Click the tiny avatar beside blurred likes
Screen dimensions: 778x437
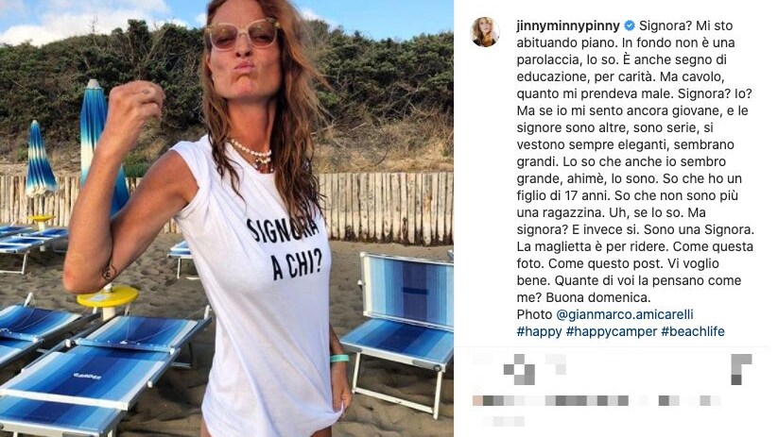[477, 400]
